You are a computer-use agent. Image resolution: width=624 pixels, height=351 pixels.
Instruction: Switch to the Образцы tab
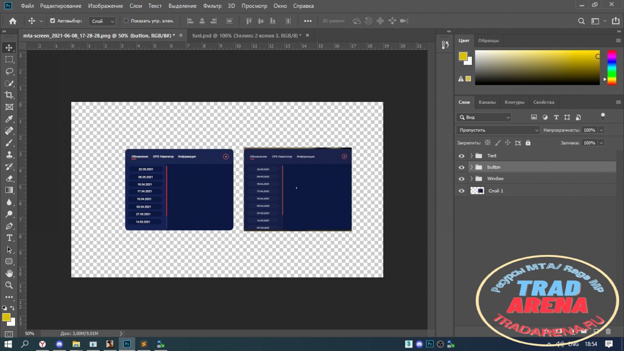[x=488, y=40]
